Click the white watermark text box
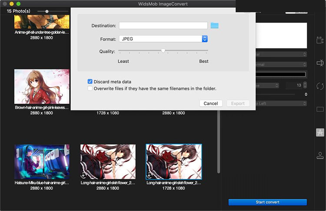The image size is (326, 211). tap(281, 36)
